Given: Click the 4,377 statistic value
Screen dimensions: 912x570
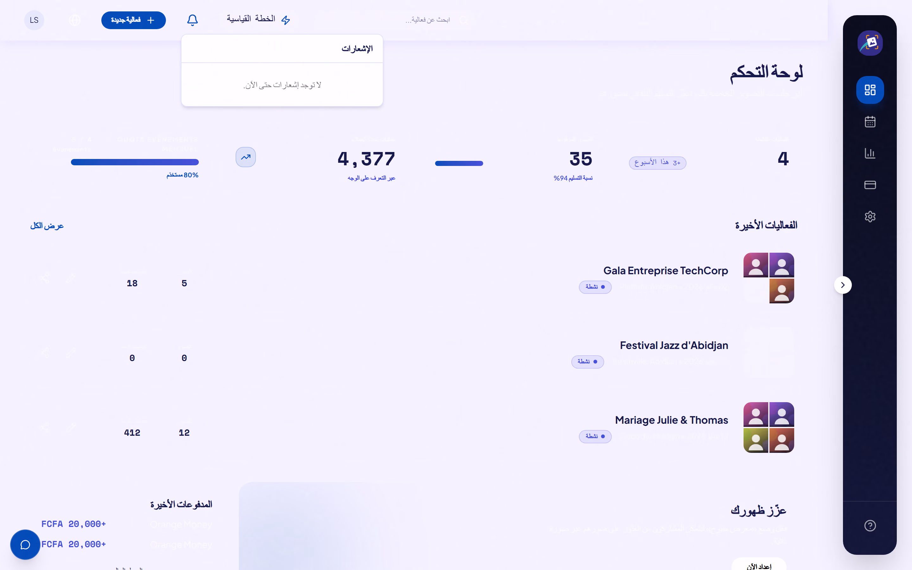Looking at the screenshot, I should tap(366, 159).
